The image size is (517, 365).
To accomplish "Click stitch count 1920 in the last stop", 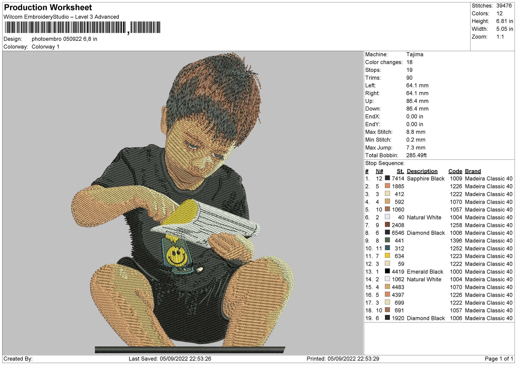I will click(398, 319).
